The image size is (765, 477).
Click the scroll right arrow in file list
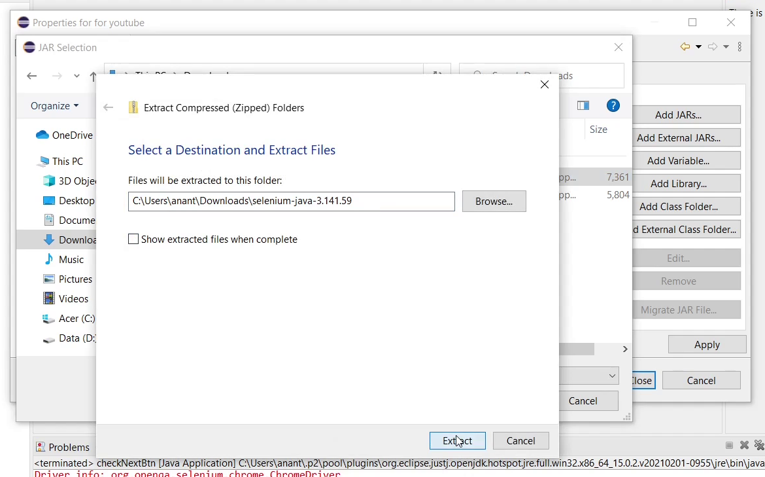click(625, 349)
